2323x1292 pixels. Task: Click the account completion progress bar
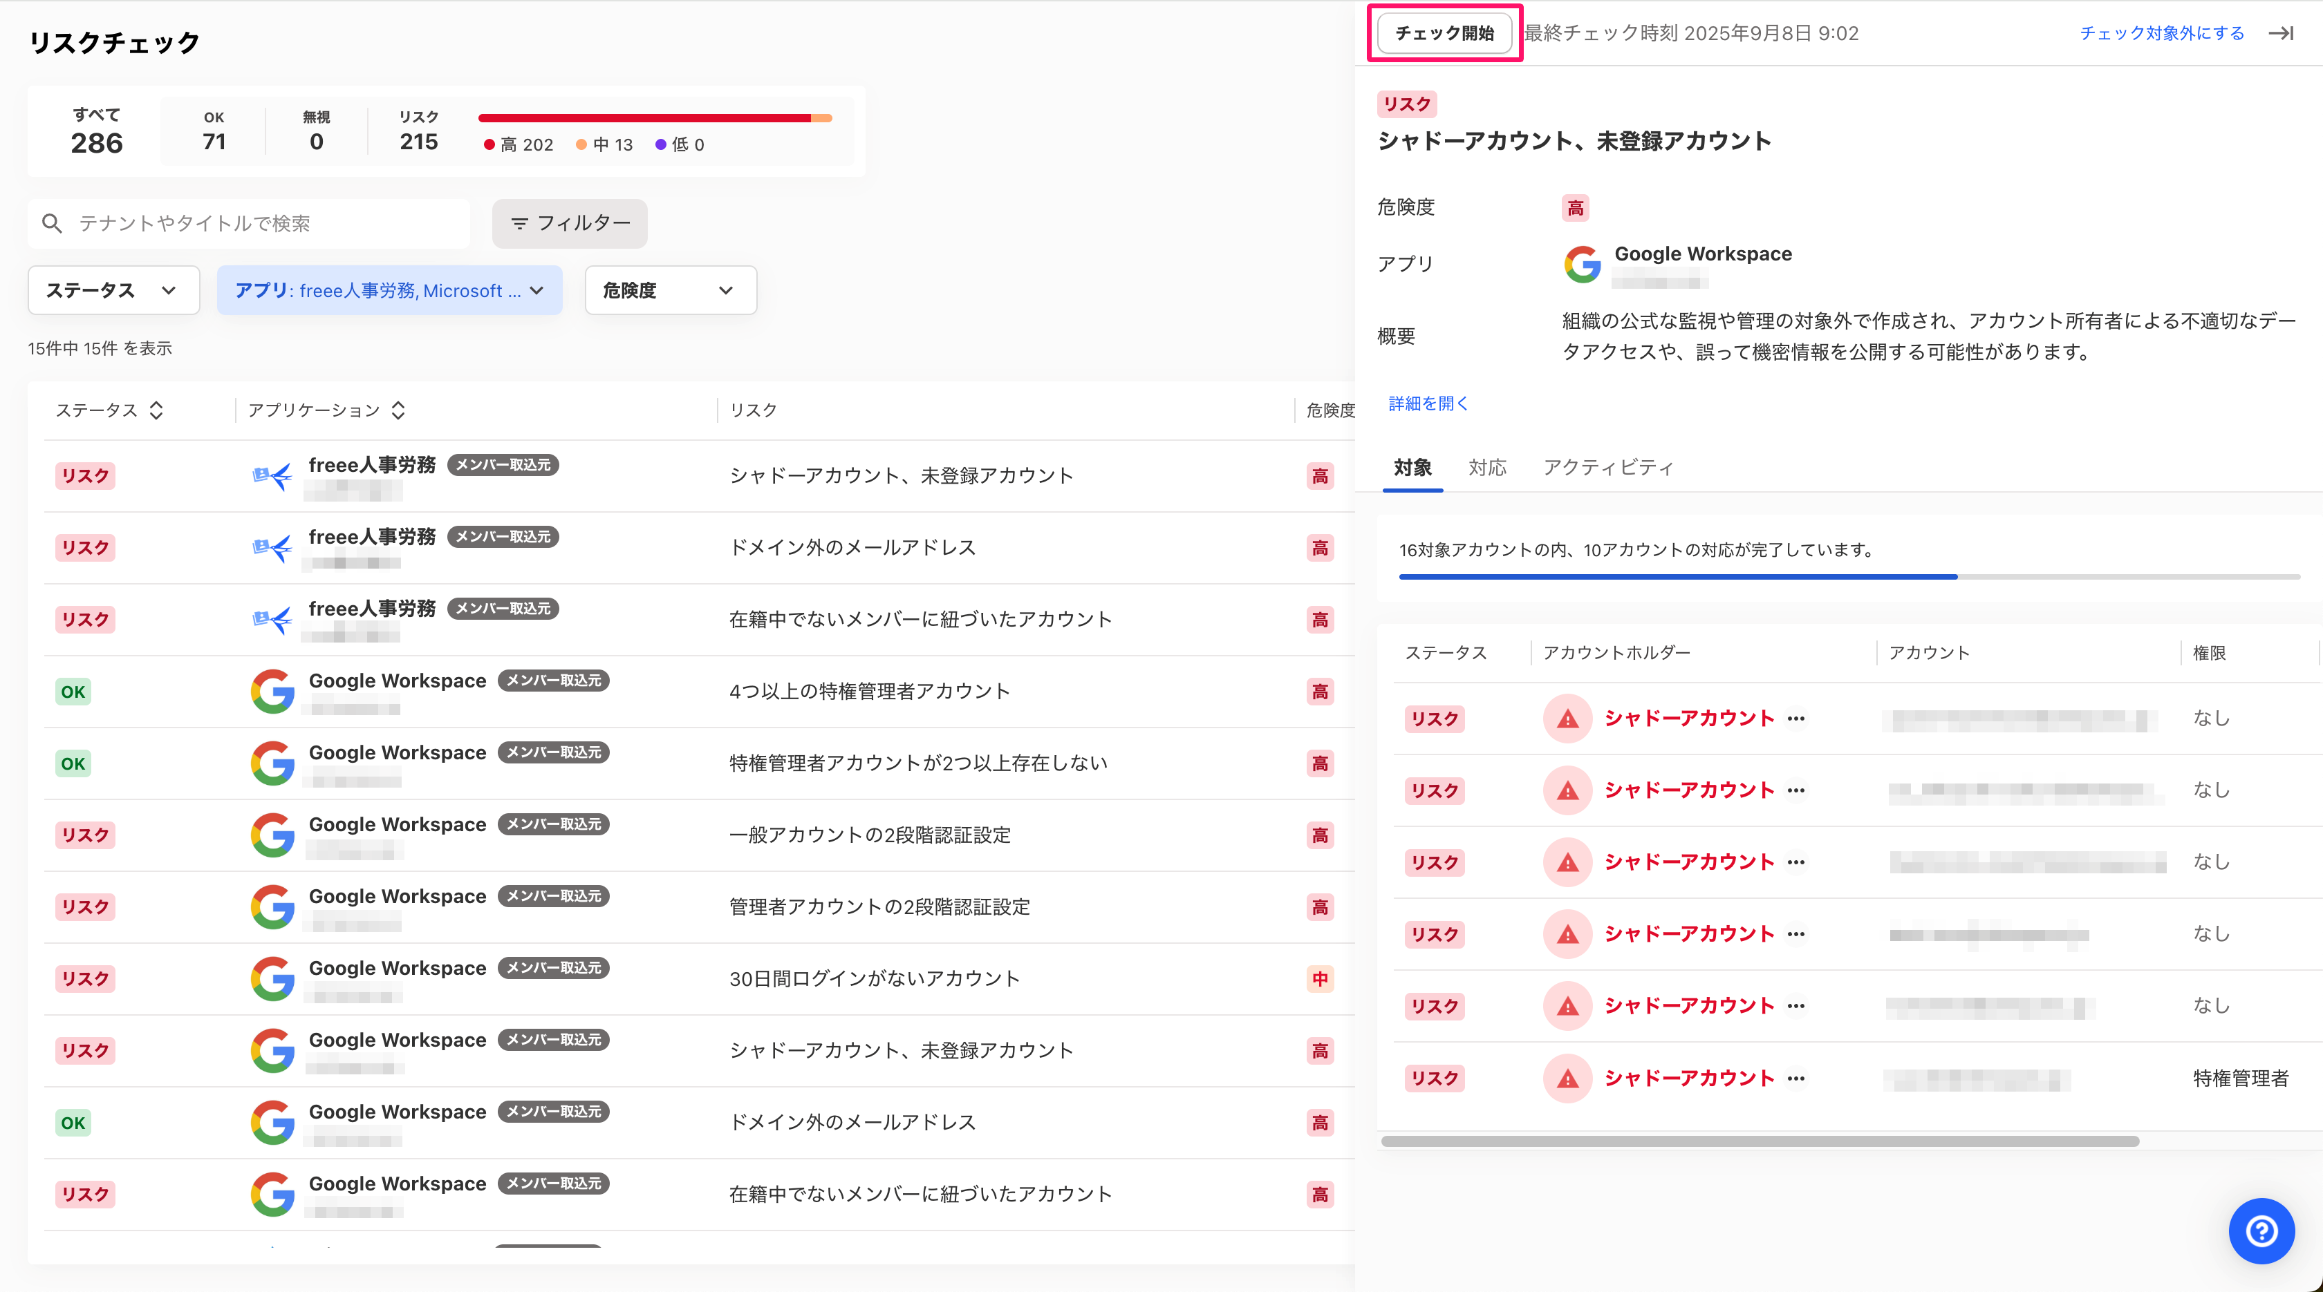(x=1849, y=577)
